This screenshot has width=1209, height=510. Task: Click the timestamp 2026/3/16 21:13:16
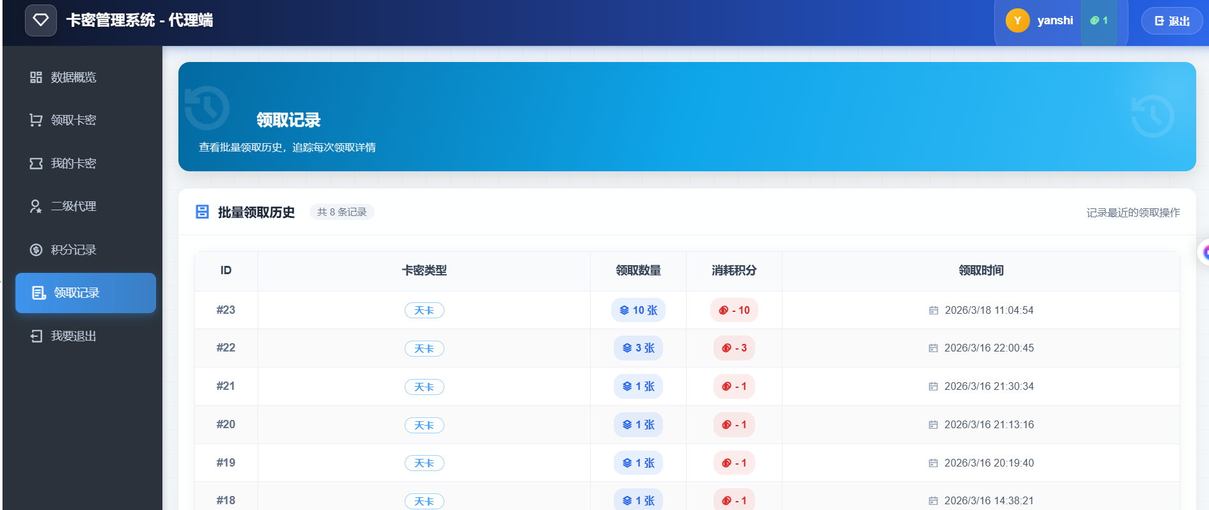[x=989, y=424]
